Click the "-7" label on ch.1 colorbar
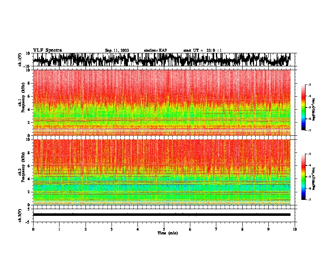 309,130
